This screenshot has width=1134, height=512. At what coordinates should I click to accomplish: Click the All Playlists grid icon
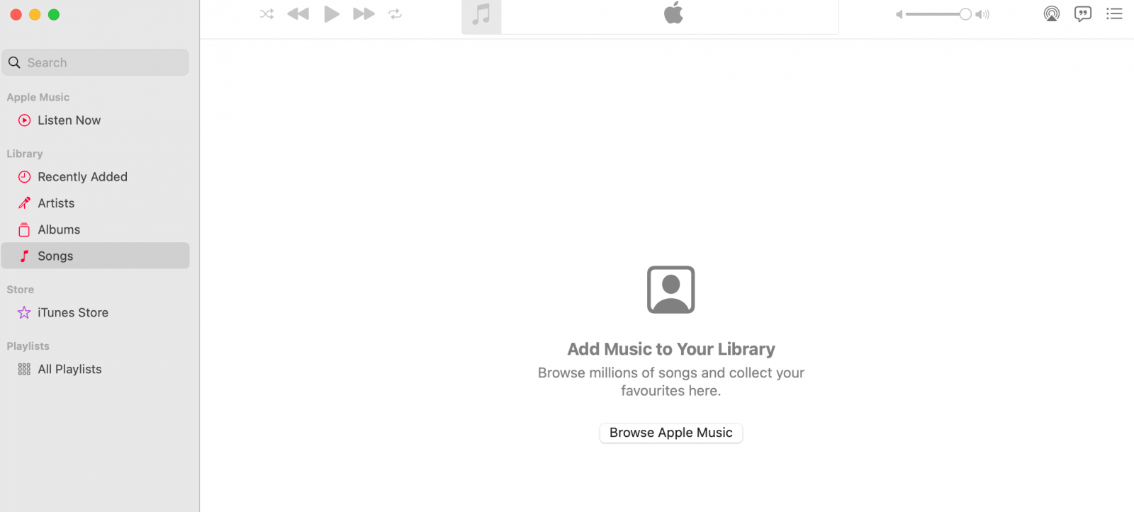click(24, 369)
